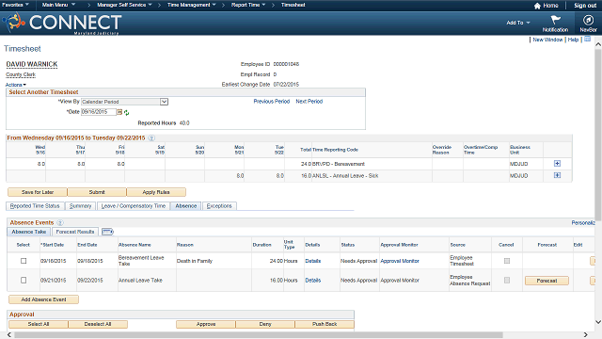The width and height of the screenshot is (602, 339).
Task: Click Forecast button for Annual Leave Take
Action: click(547, 281)
